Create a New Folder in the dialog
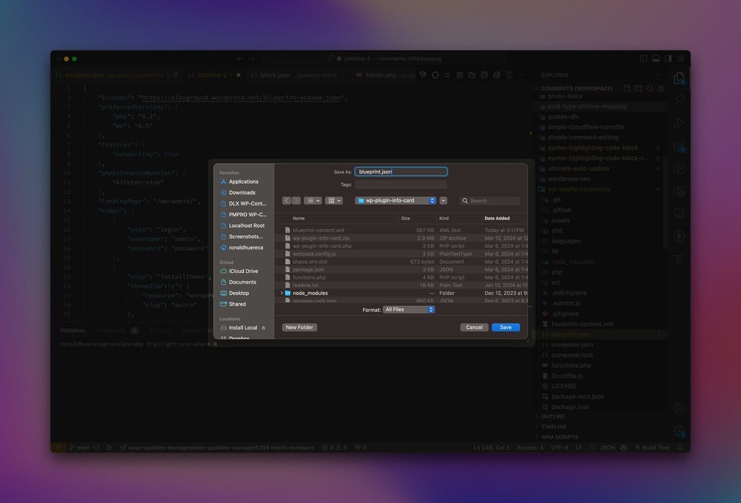The image size is (741, 503). coord(299,327)
